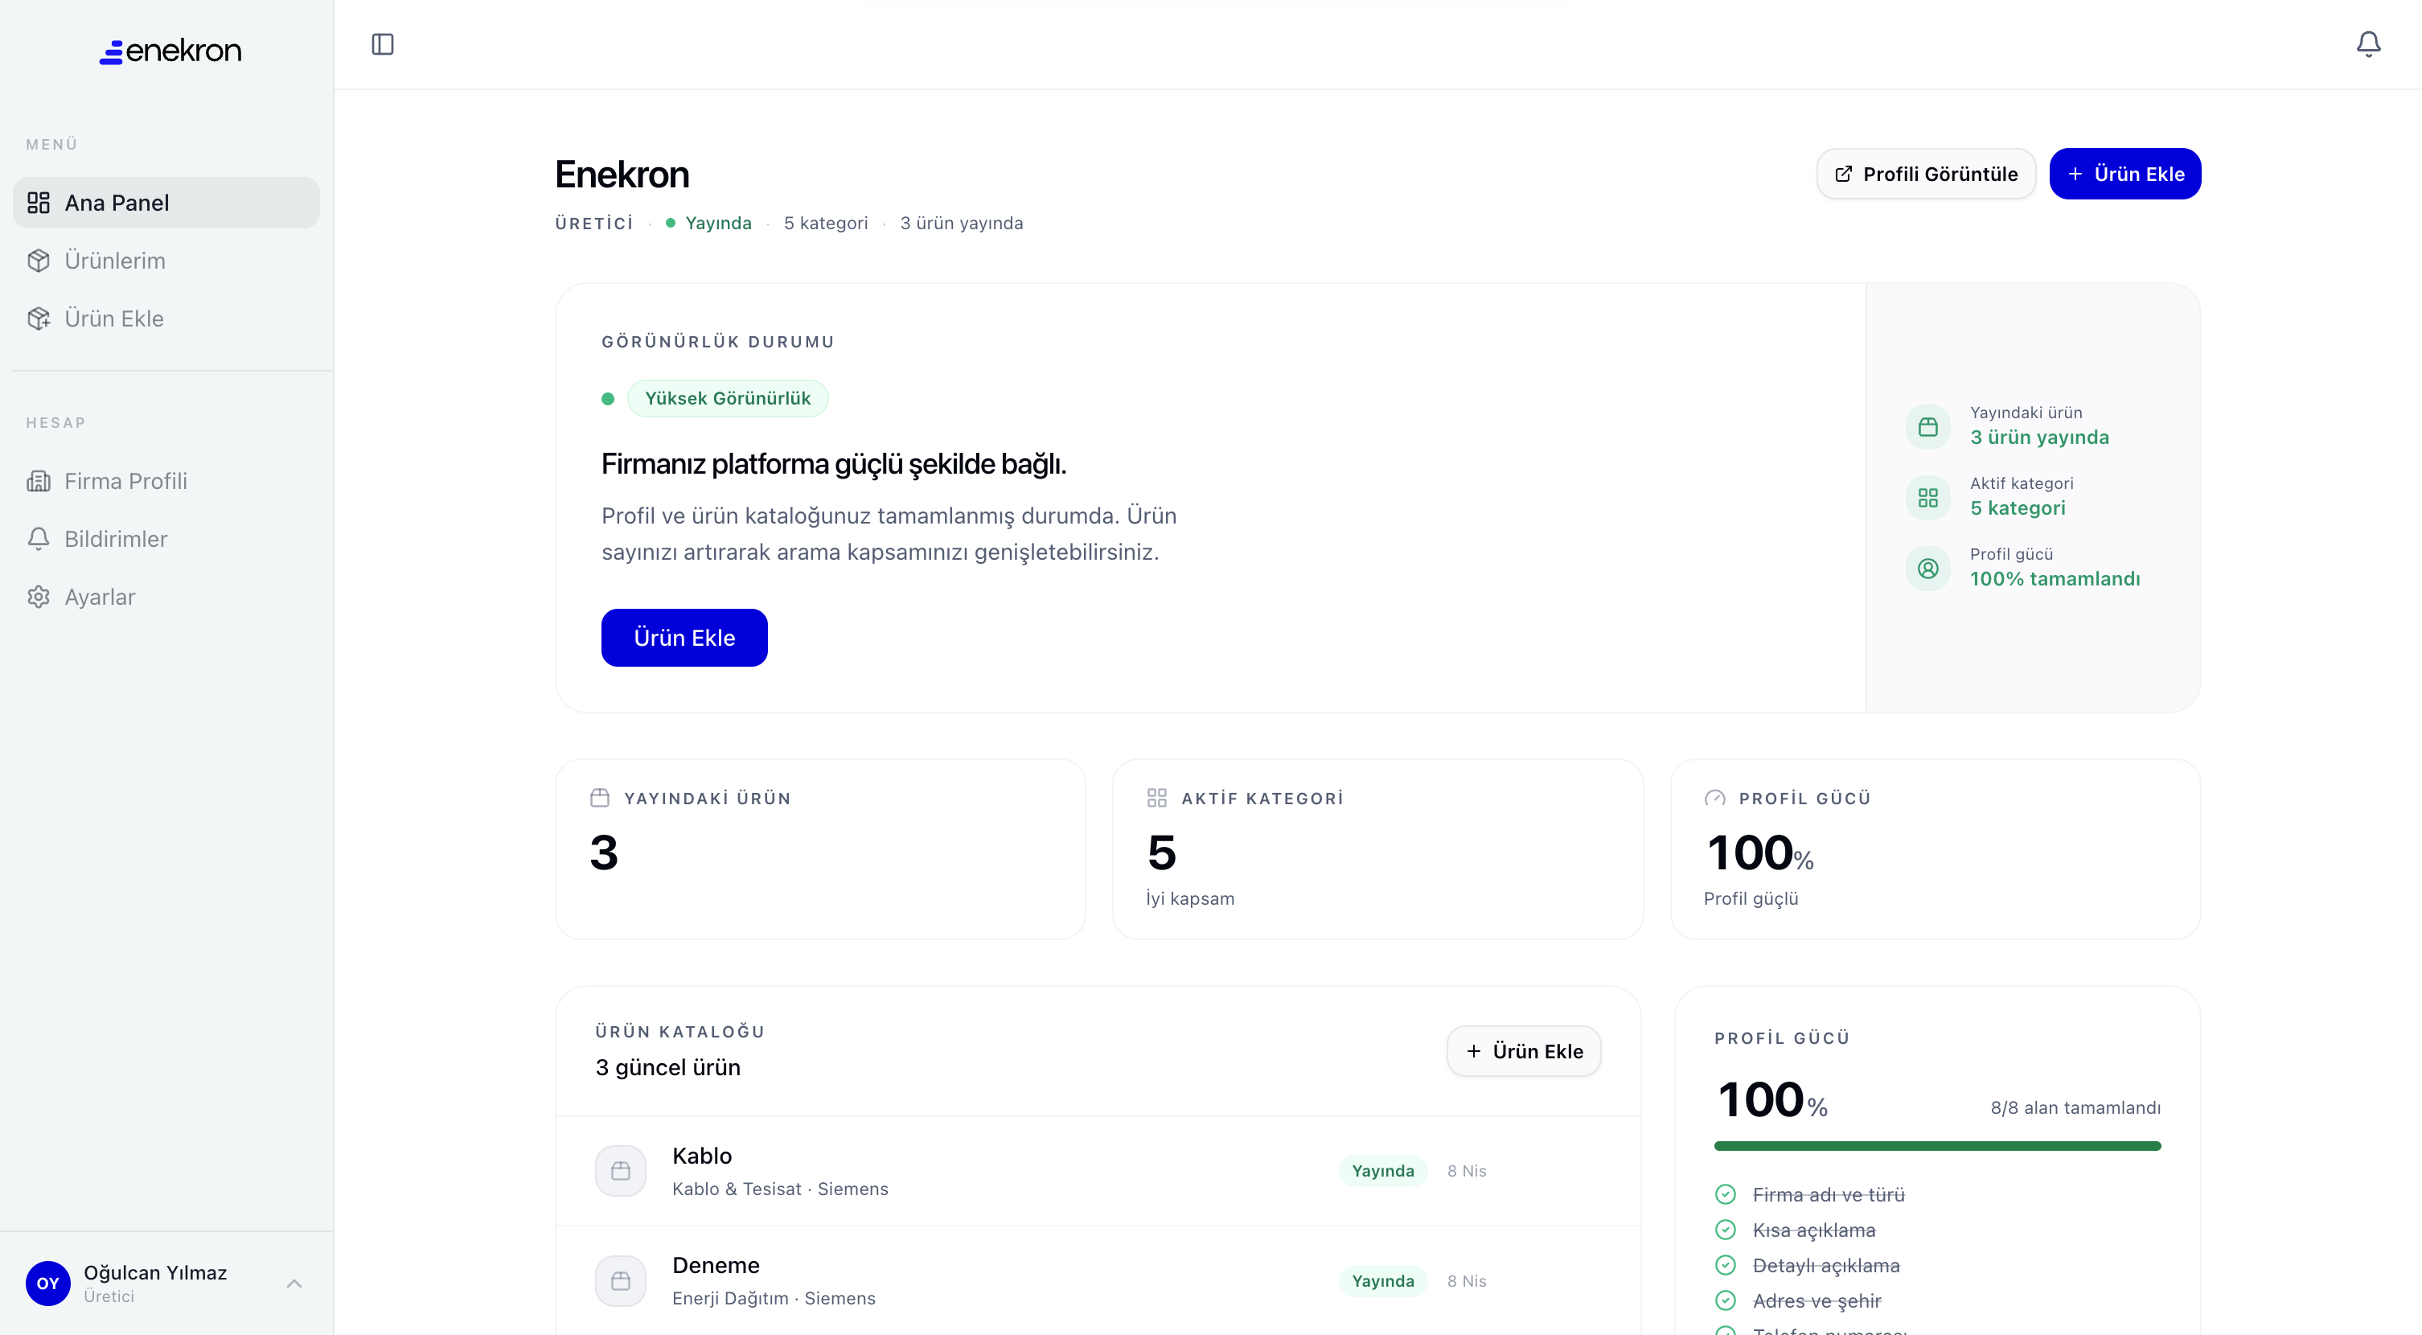2422x1335 pixels.
Task: Click the Kablo product lock icon
Action: pos(621,1170)
